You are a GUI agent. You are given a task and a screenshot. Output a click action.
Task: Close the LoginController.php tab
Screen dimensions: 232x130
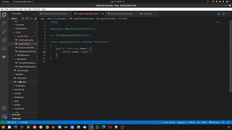point(103,14)
